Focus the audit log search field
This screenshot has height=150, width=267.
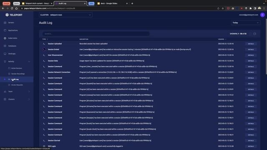[96, 34]
